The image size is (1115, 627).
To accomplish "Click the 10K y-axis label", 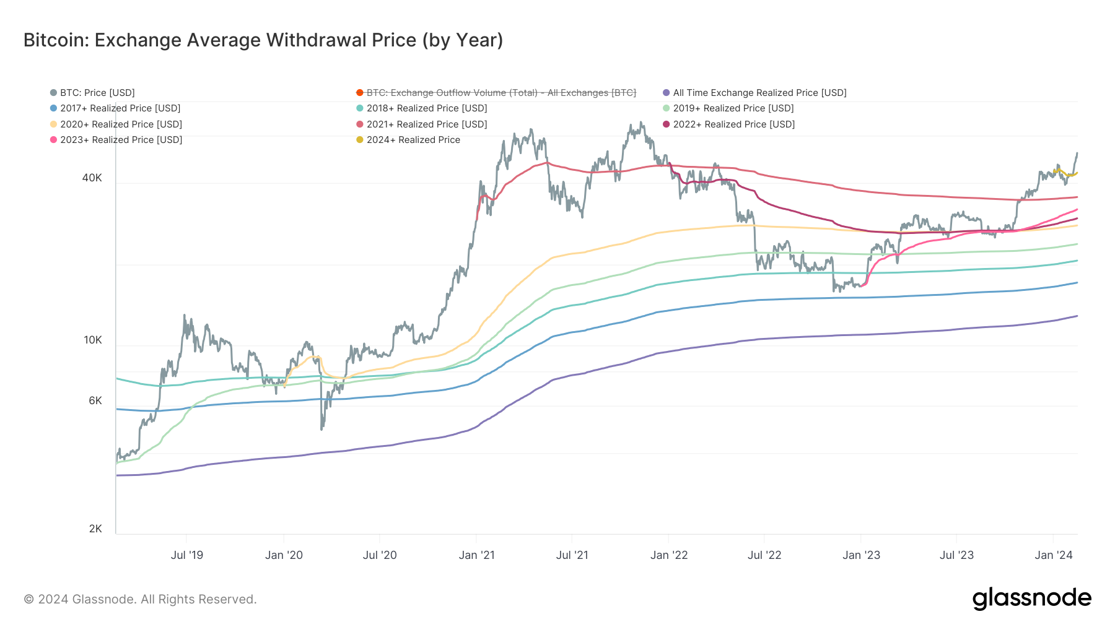I will tap(92, 340).
